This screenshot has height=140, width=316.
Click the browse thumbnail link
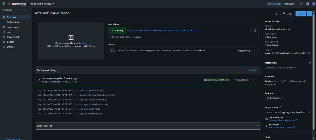coord(82,43)
